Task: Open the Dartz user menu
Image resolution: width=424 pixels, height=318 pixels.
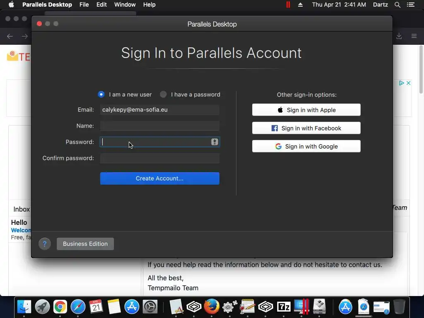Action: point(381,5)
